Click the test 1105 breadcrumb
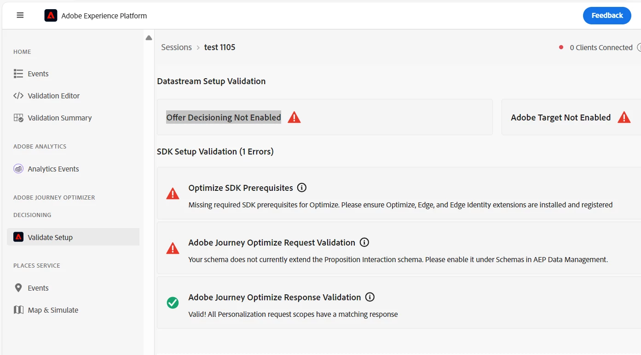Image resolution: width=641 pixels, height=355 pixels. pos(219,47)
